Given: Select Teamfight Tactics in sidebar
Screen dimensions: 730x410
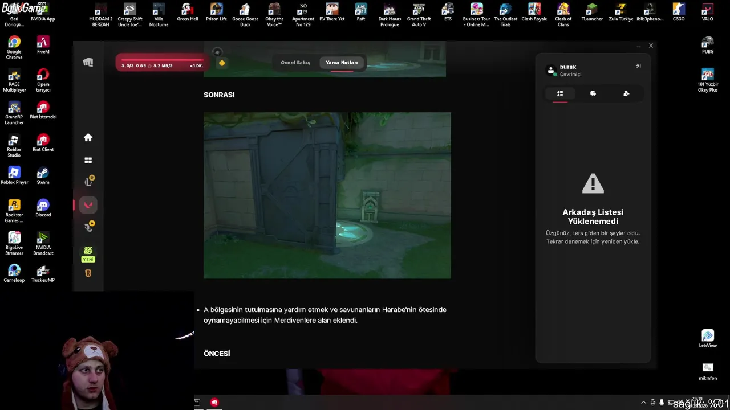Looking at the screenshot, I should pyautogui.click(x=88, y=226).
